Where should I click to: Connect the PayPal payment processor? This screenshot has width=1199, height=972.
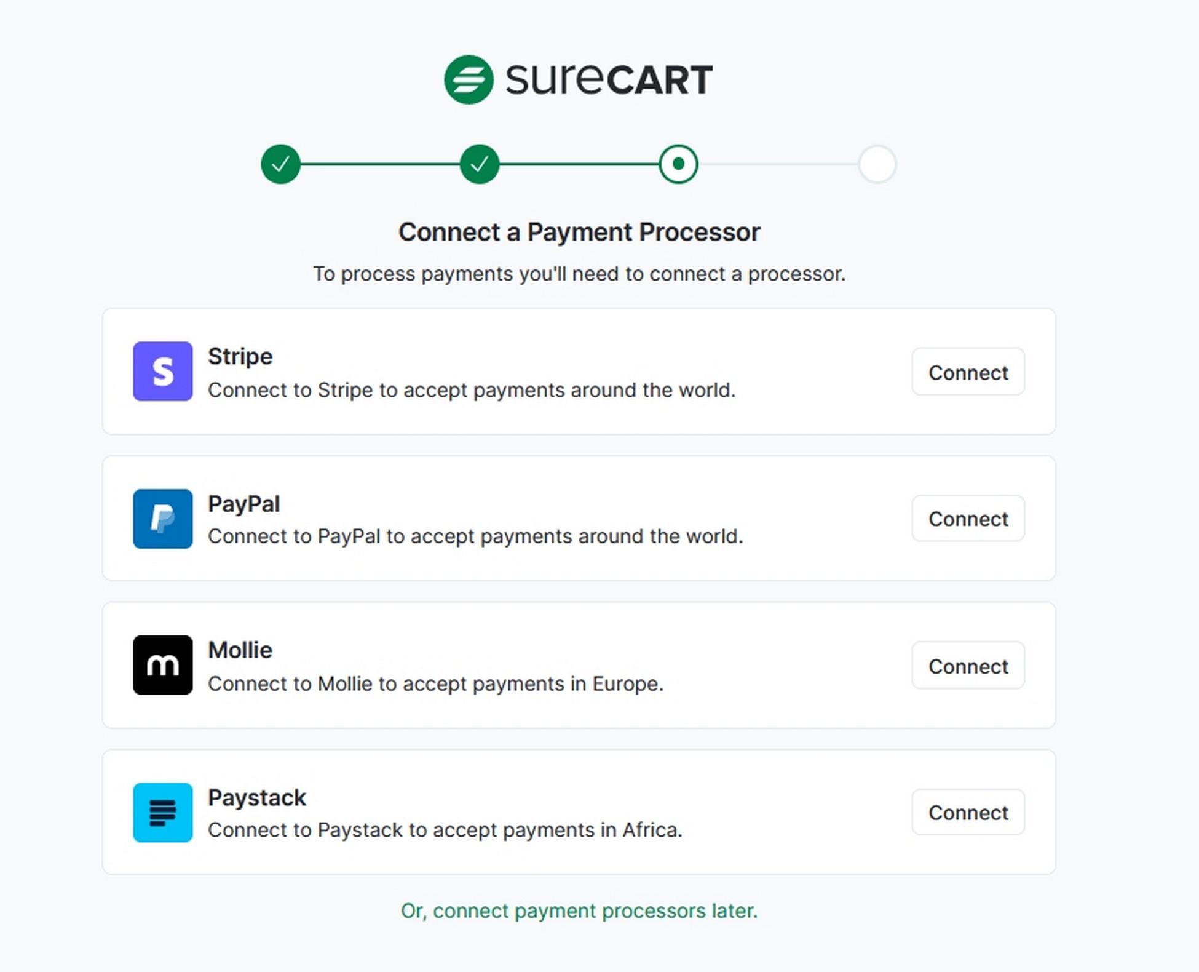(967, 519)
